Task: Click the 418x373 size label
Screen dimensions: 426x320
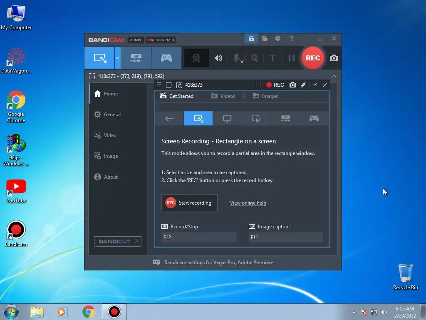Action: (194, 85)
